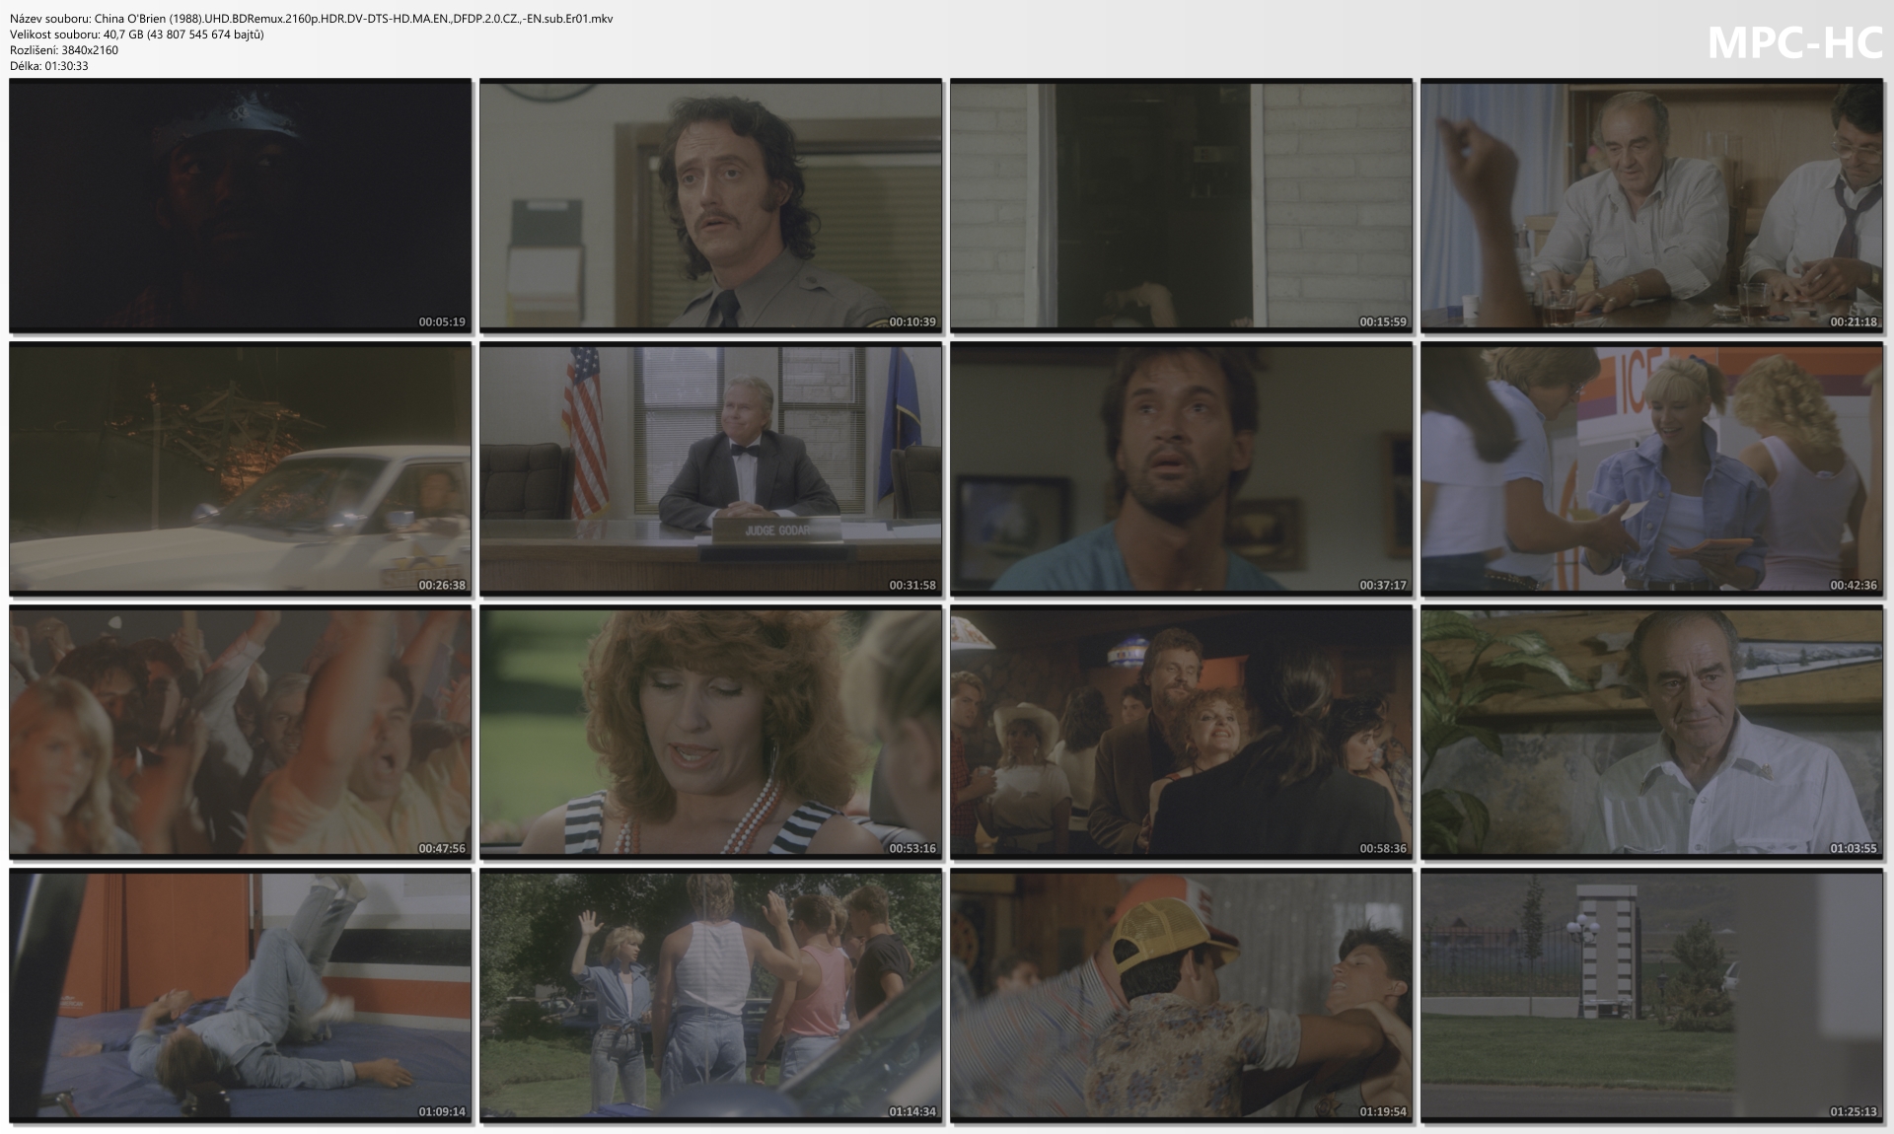Open the Judge Godar thumbnail at 00:31:58
This screenshot has height=1134, width=1894.
pos(710,468)
